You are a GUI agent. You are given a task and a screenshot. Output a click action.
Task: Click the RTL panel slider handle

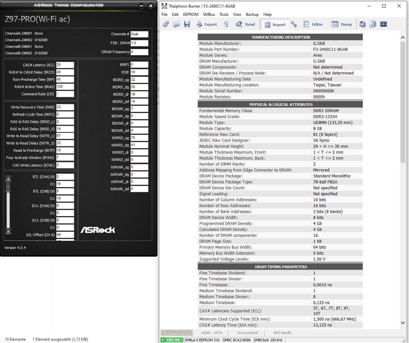(8, 186)
